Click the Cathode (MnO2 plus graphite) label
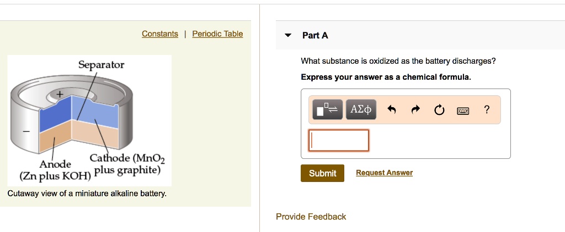This screenshot has height=232, width=565. pos(127,164)
